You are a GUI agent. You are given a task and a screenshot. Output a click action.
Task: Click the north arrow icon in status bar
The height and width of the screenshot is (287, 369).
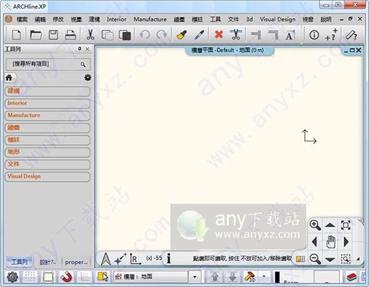click(106, 259)
